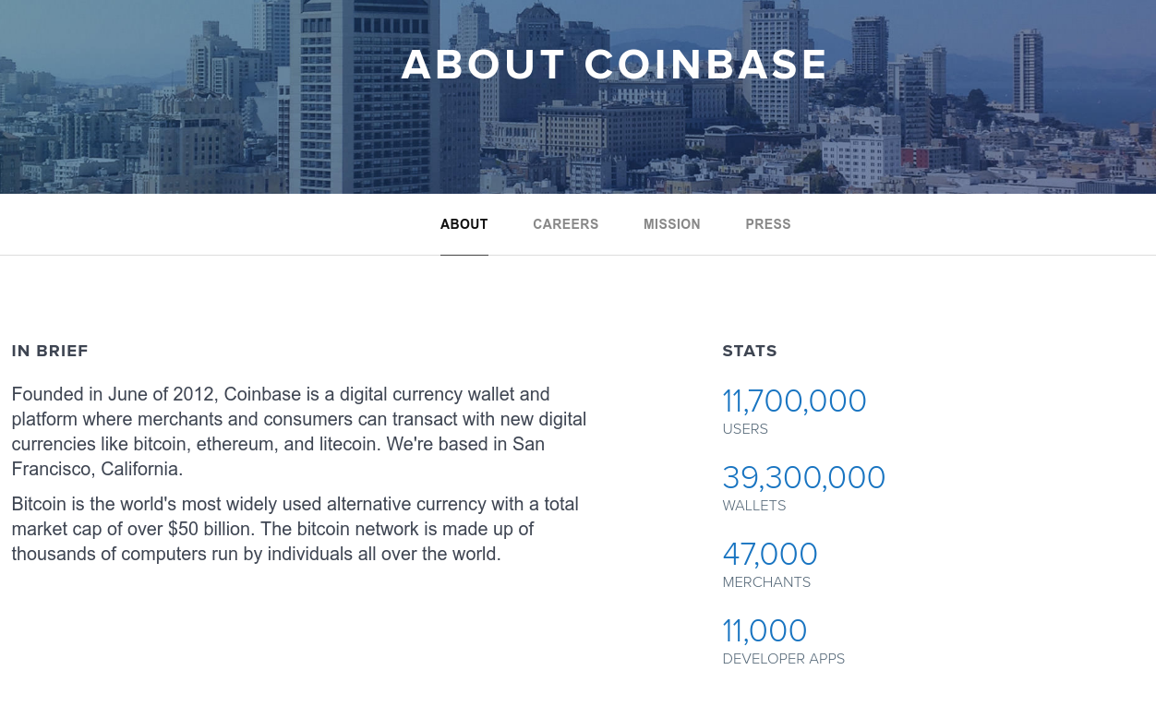The height and width of the screenshot is (706, 1156).
Task: Click the "Francisco, California." text line
Action: pyautogui.click(x=97, y=469)
